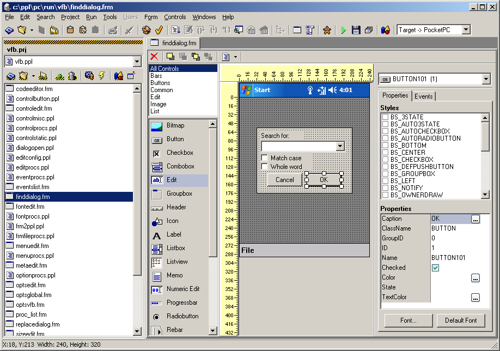
Task: Pick the Progressbar control in palette
Action: pyautogui.click(x=182, y=302)
